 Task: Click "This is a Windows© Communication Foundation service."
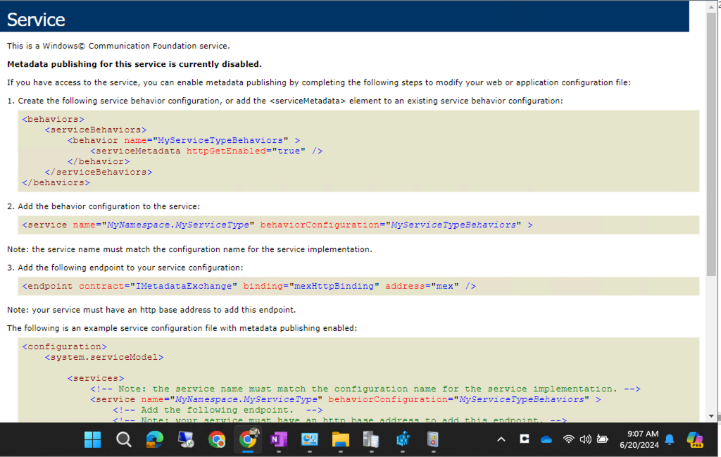pyautogui.click(x=118, y=46)
